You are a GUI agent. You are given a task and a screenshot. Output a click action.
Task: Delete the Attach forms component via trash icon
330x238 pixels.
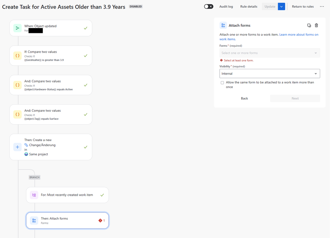316,25
